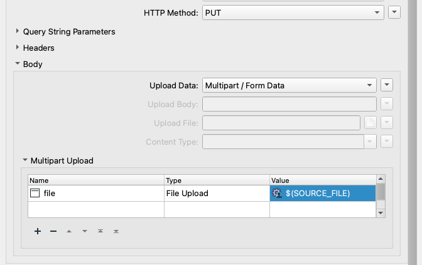Select the File Upload type cell

[x=217, y=194]
